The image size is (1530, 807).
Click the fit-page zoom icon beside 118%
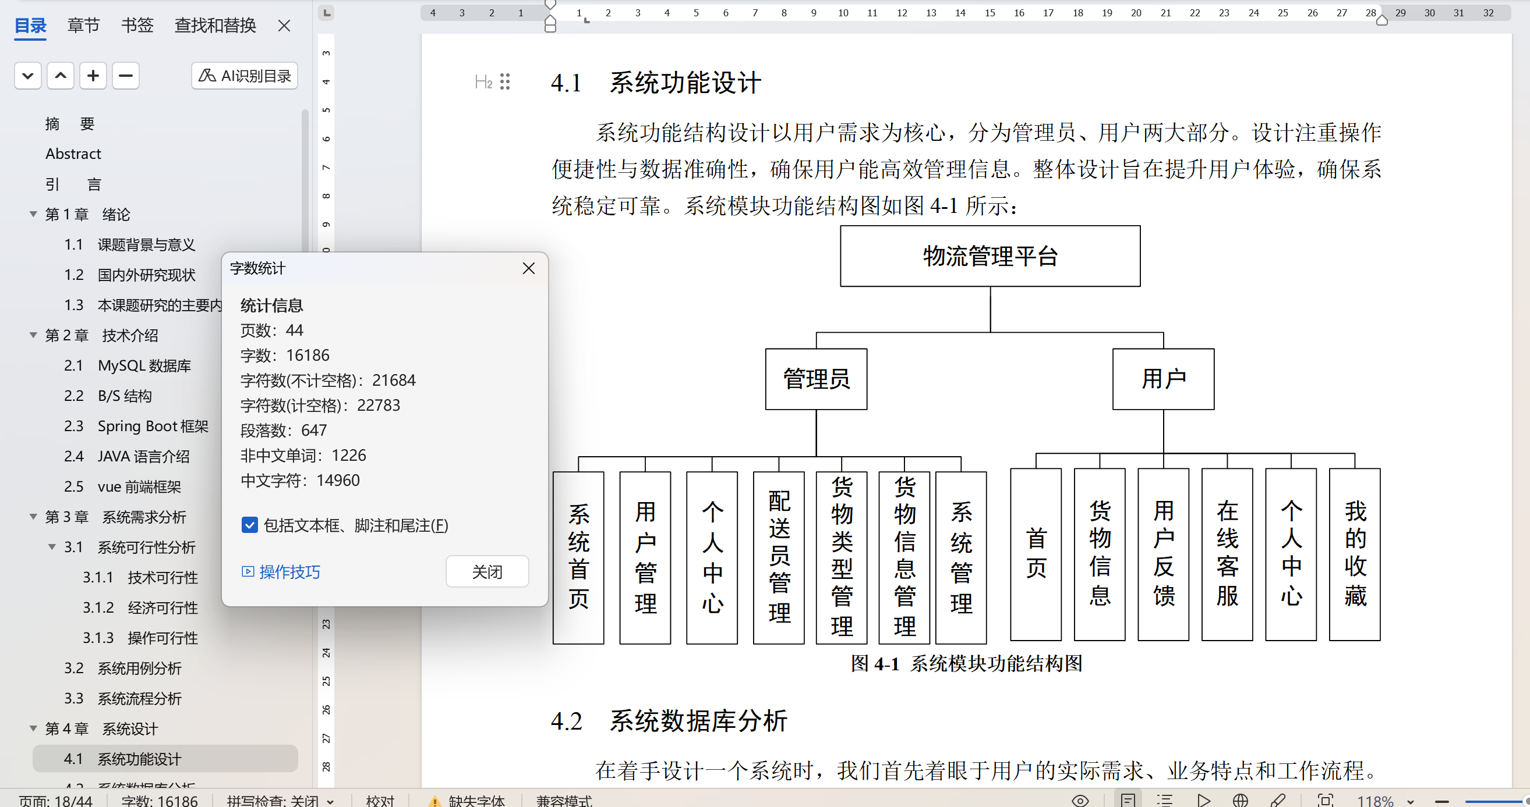[1325, 801]
